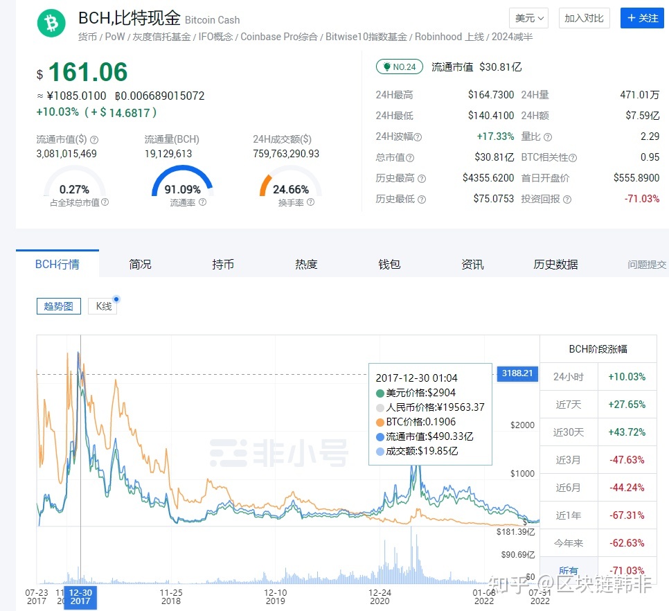
Task: Click the 加入对比 button
Action: point(584,18)
